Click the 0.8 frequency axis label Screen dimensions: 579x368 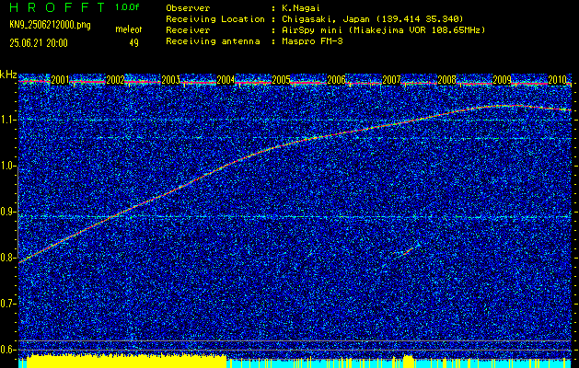pos(8,258)
